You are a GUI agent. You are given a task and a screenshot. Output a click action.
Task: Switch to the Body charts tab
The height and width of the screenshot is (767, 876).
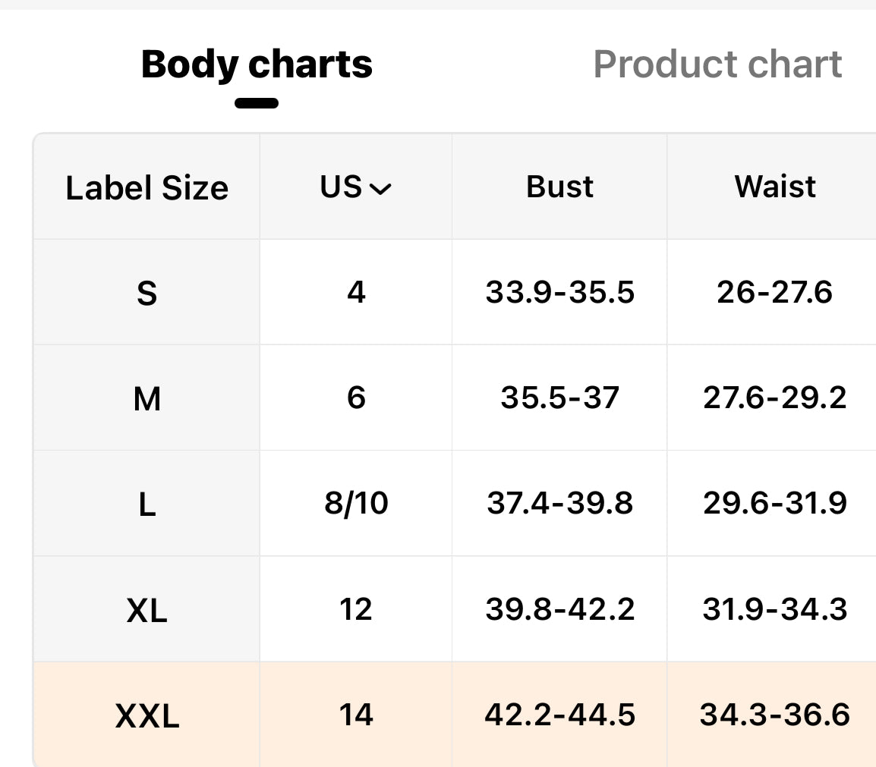tap(257, 64)
